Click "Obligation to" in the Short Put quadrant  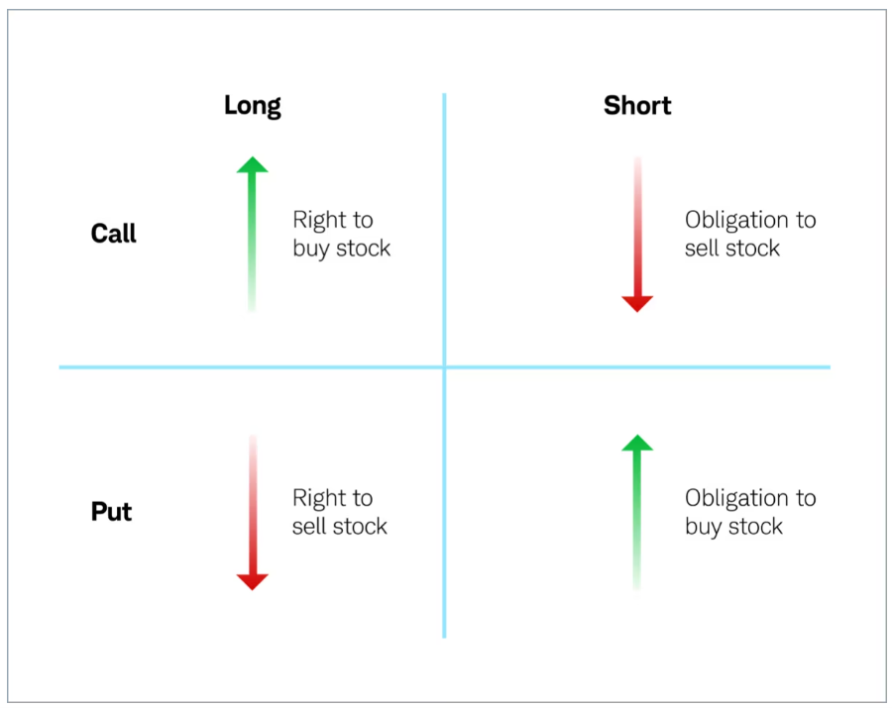coord(749,498)
